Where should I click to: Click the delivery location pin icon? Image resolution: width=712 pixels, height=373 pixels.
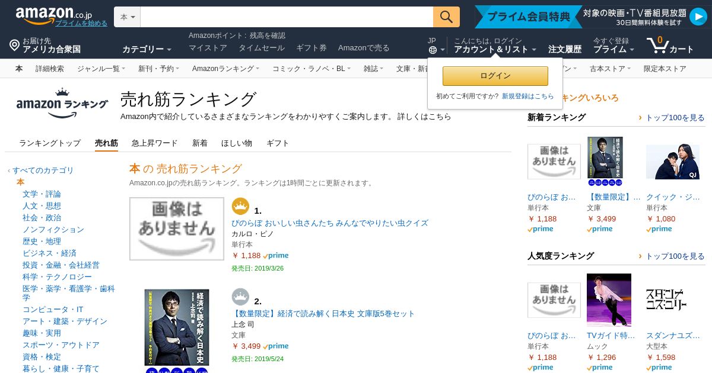(14, 45)
